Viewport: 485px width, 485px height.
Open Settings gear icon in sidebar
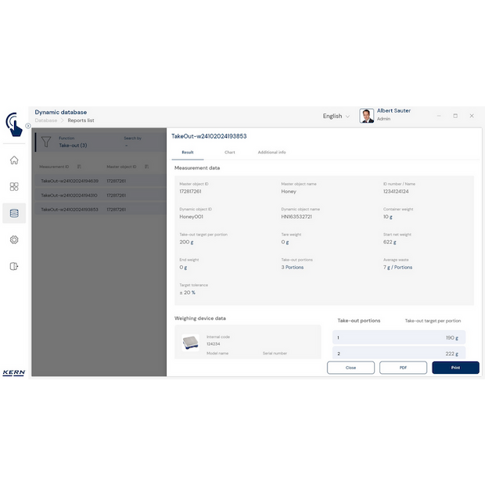click(x=14, y=239)
